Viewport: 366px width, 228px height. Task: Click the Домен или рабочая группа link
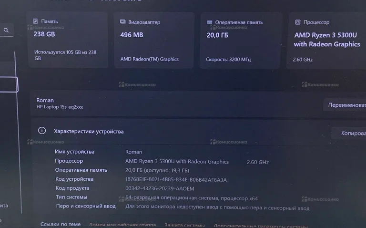coord(122,225)
